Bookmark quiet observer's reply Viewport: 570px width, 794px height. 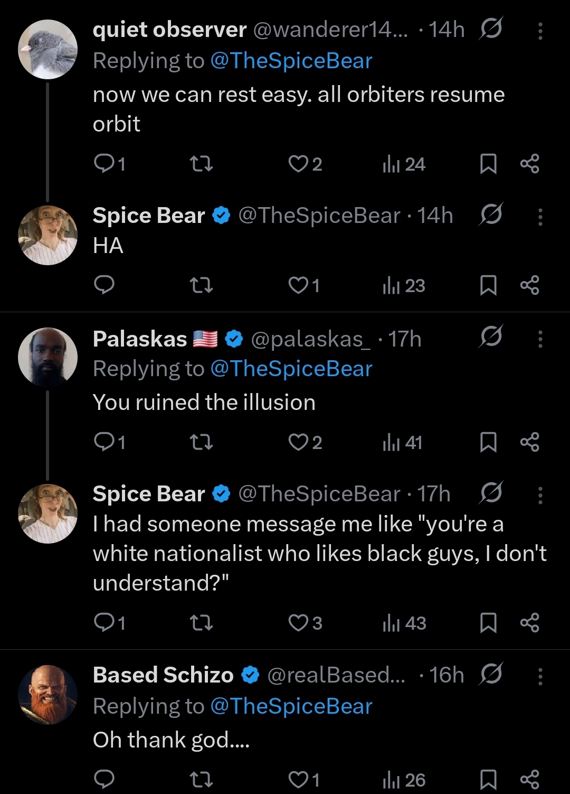(488, 164)
